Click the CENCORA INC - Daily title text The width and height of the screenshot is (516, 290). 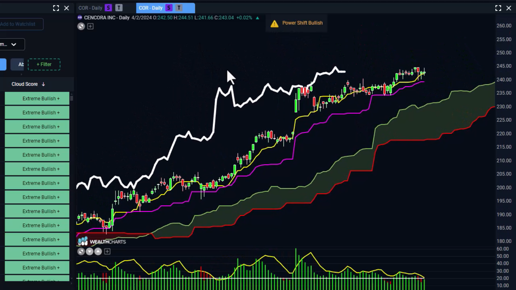pyautogui.click(x=107, y=18)
